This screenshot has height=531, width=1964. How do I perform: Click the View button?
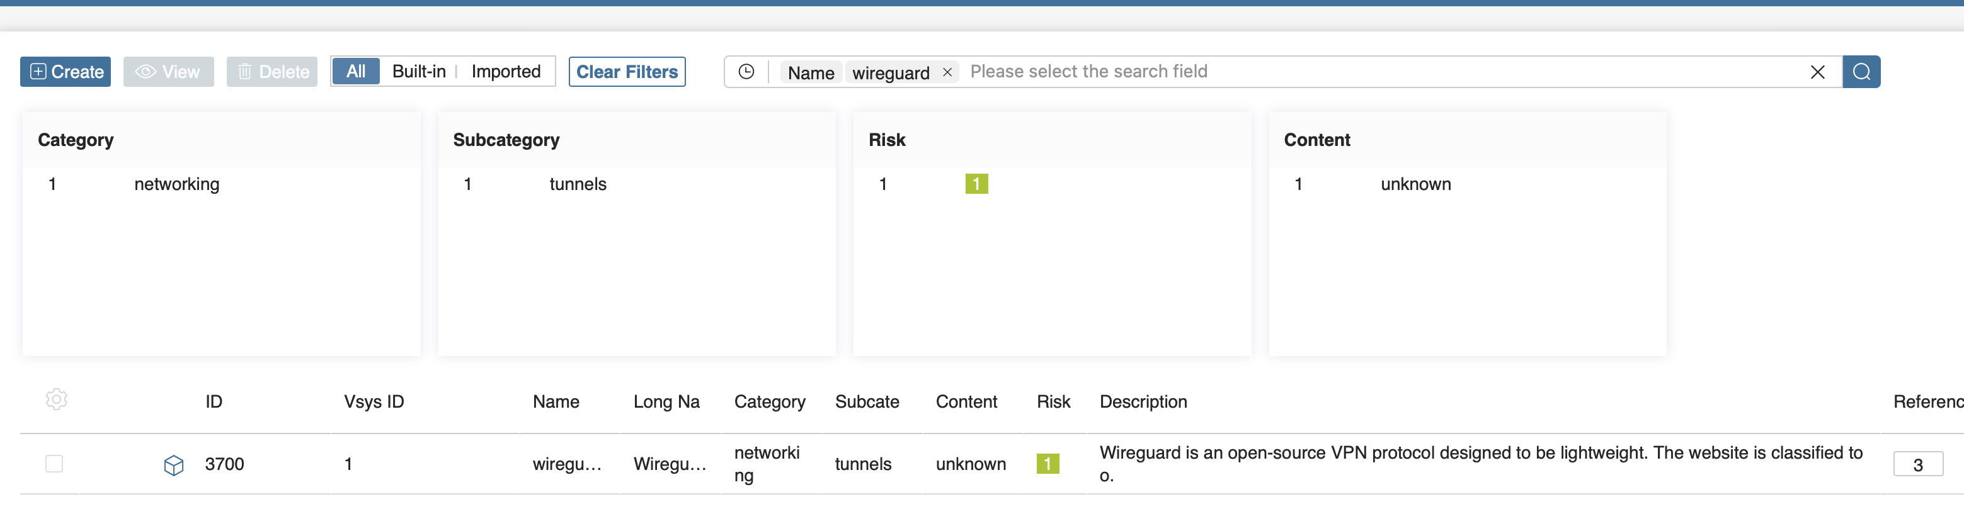(168, 72)
